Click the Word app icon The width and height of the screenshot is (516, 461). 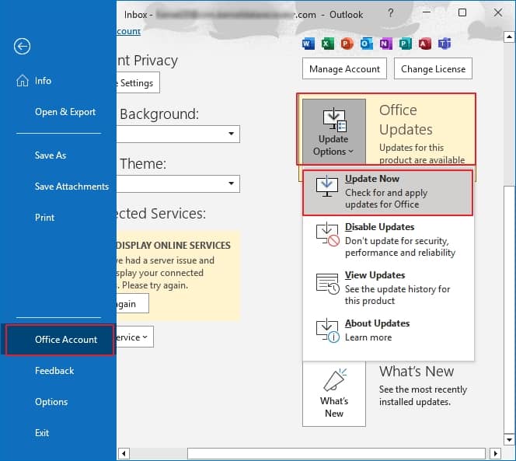coord(308,44)
